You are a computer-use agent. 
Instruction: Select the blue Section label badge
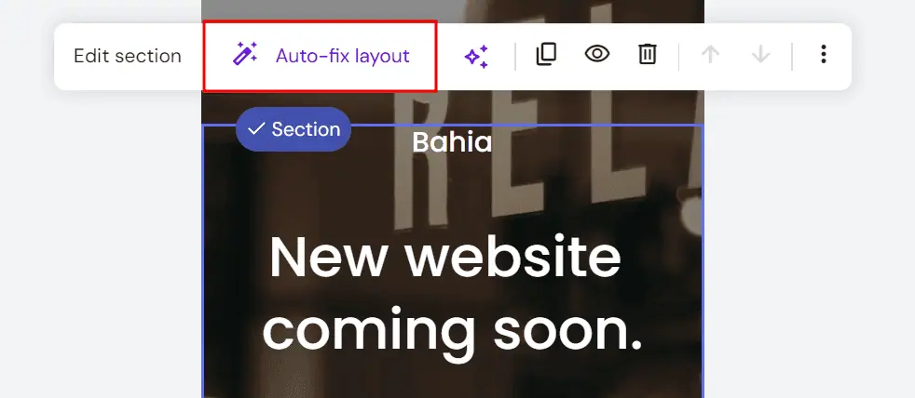[294, 128]
